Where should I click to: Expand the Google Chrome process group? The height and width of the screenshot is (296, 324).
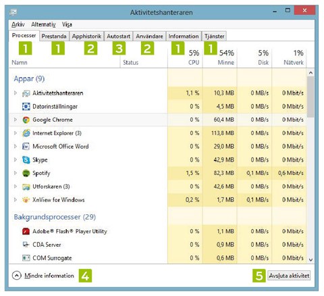pos(16,120)
